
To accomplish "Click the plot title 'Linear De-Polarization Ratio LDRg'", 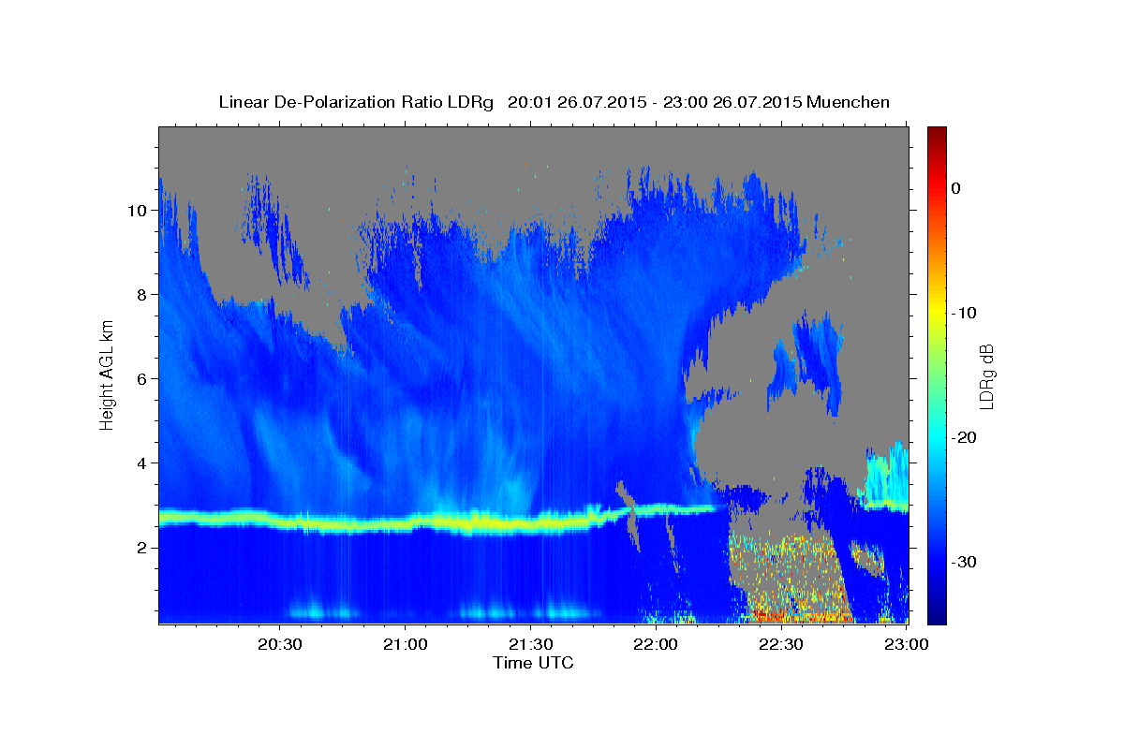I will (356, 102).
